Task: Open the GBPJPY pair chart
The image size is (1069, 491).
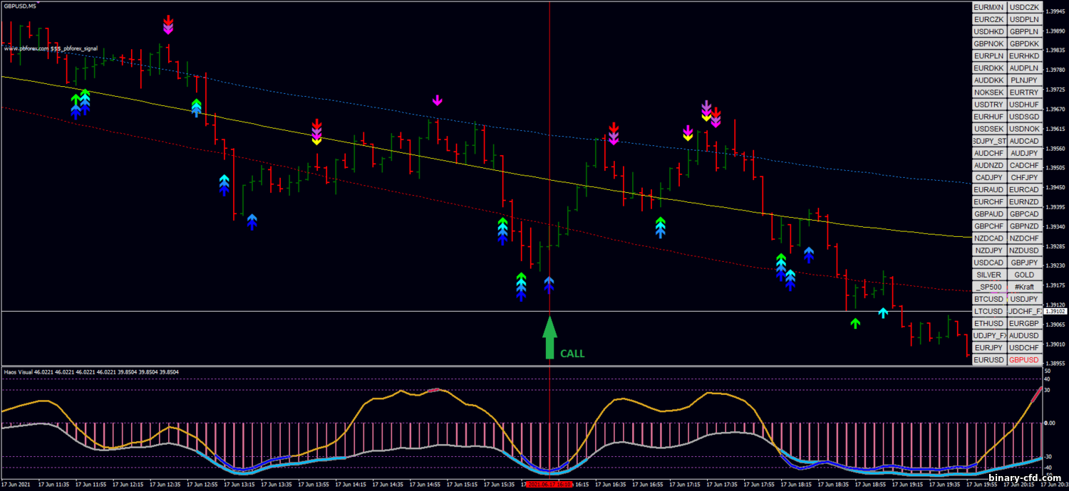Action: 1024,263
